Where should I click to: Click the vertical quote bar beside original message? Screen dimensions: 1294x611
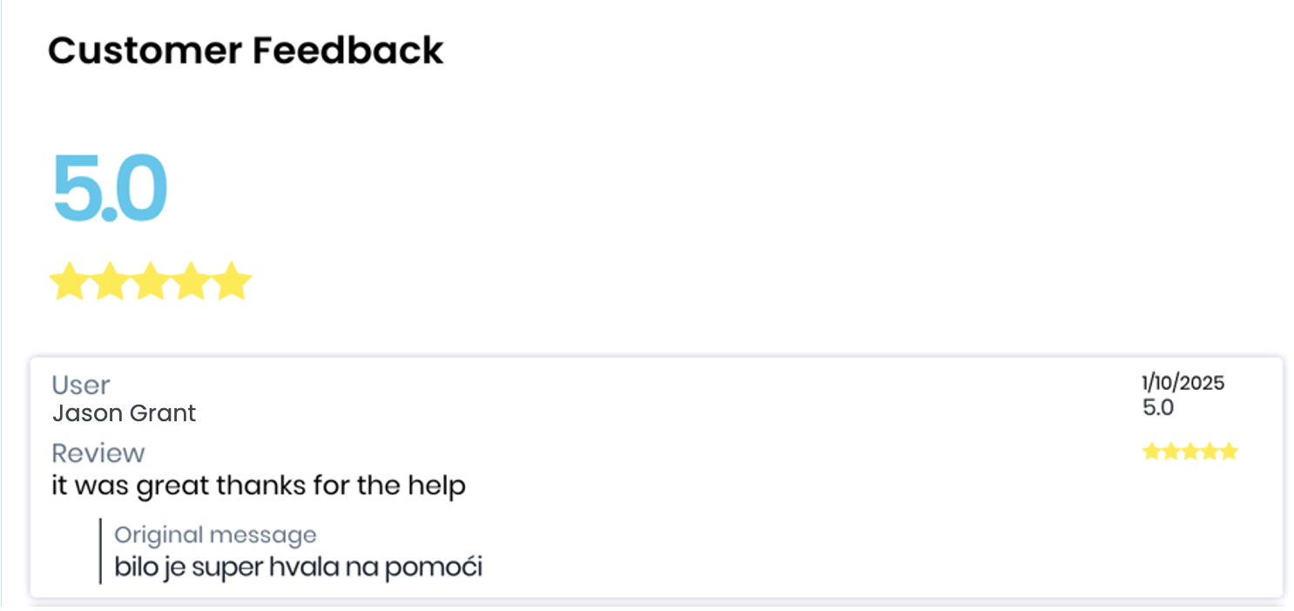[x=100, y=551]
